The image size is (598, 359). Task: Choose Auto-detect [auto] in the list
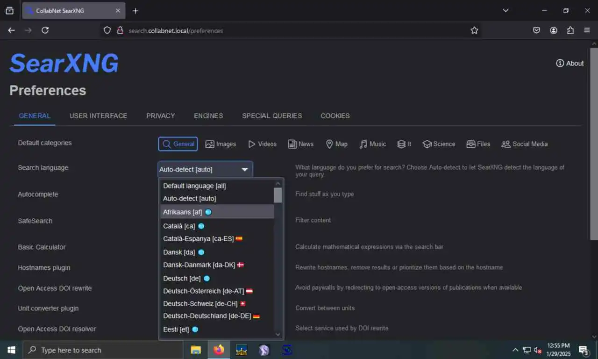(217, 198)
